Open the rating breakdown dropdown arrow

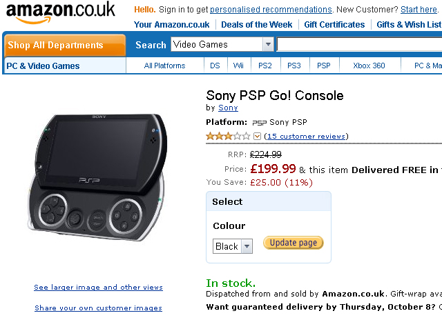click(x=257, y=137)
